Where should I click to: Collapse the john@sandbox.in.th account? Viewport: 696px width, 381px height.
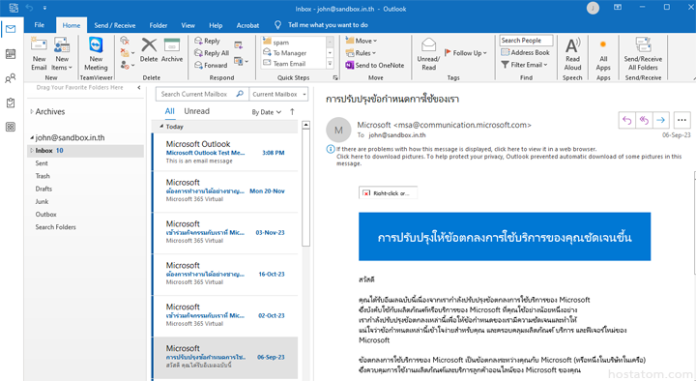32,138
